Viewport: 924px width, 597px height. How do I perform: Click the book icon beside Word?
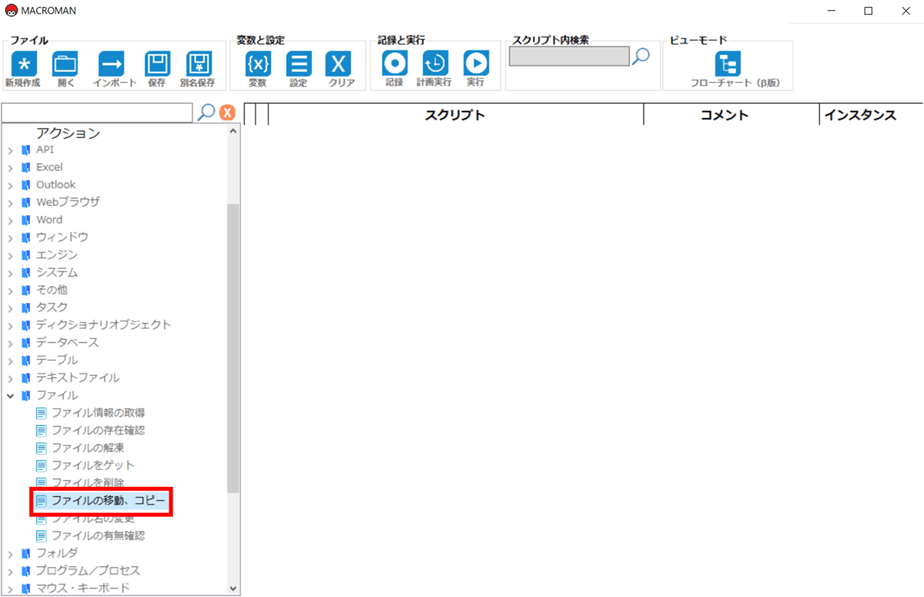[x=26, y=220]
